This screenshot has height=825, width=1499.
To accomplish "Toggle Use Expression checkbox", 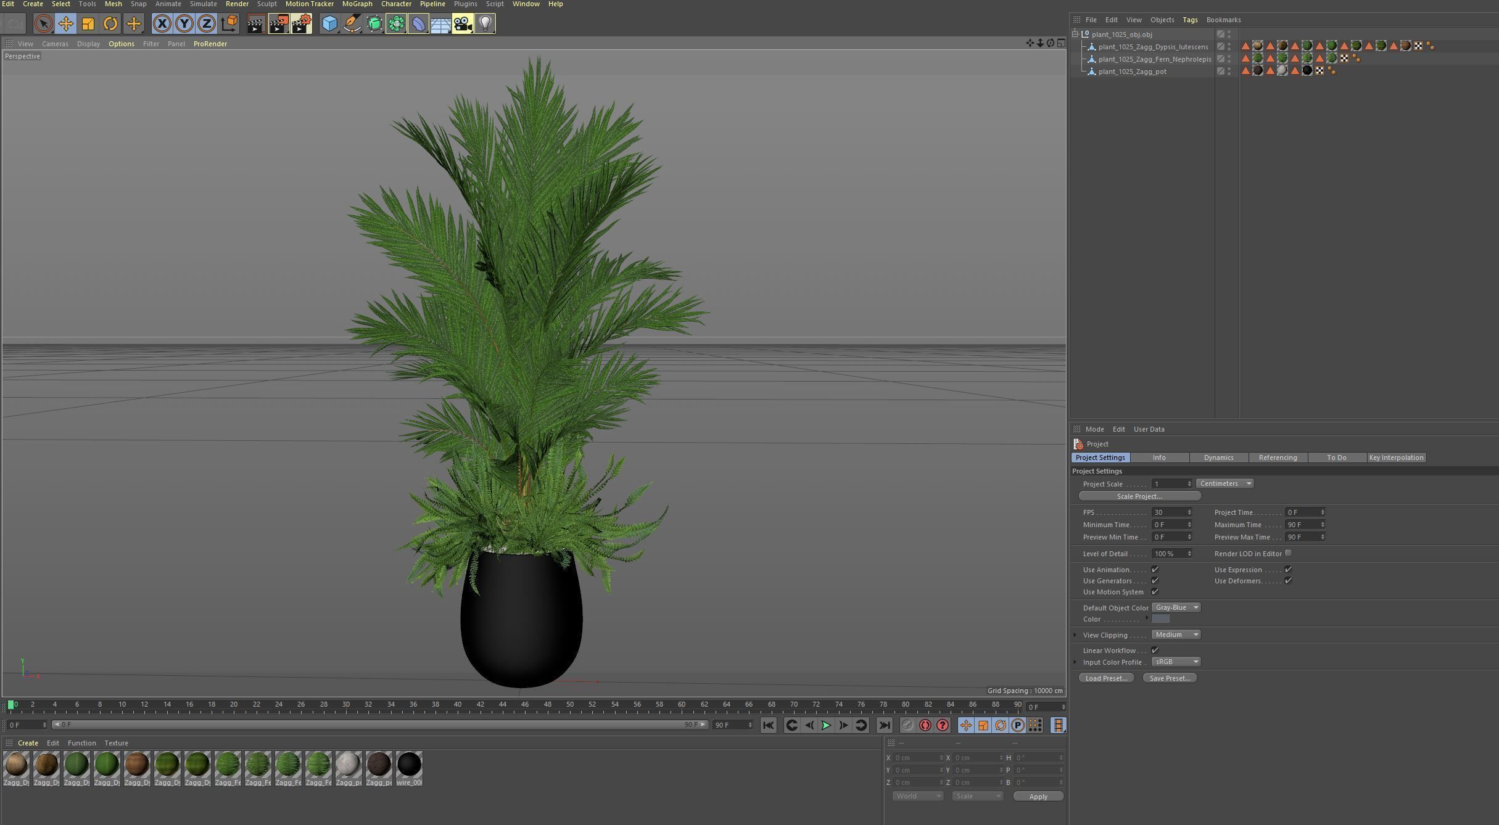I will [x=1288, y=570].
